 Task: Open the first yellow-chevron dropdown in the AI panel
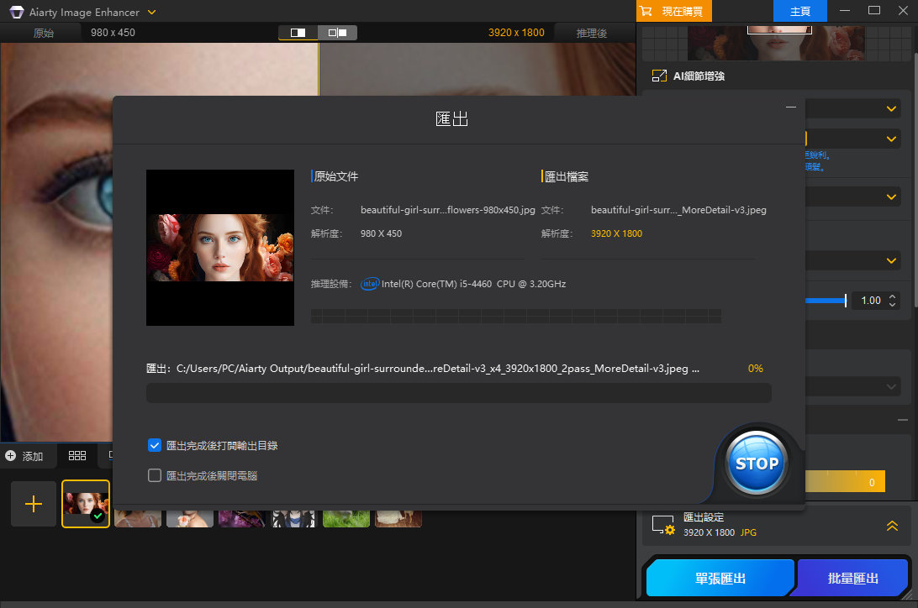pos(892,108)
